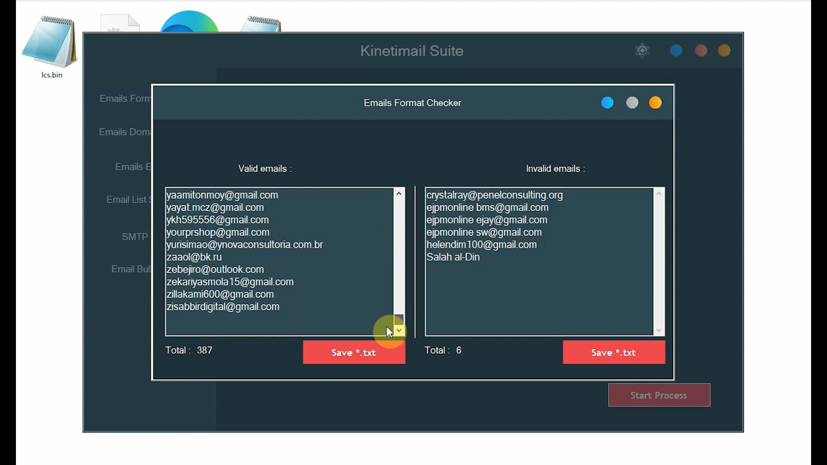The width and height of the screenshot is (827, 465).
Task: Click the down arrow of the invalid emails scrollbar
Action: point(659,329)
